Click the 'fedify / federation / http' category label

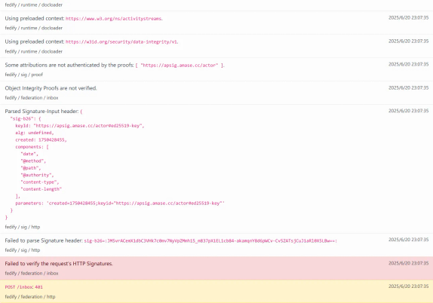(x=30, y=297)
